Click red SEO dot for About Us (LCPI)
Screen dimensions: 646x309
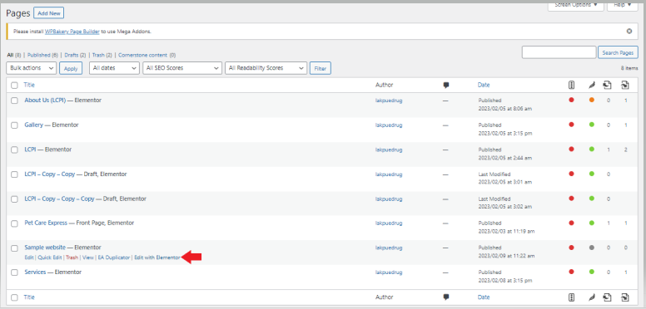pos(571,100)
